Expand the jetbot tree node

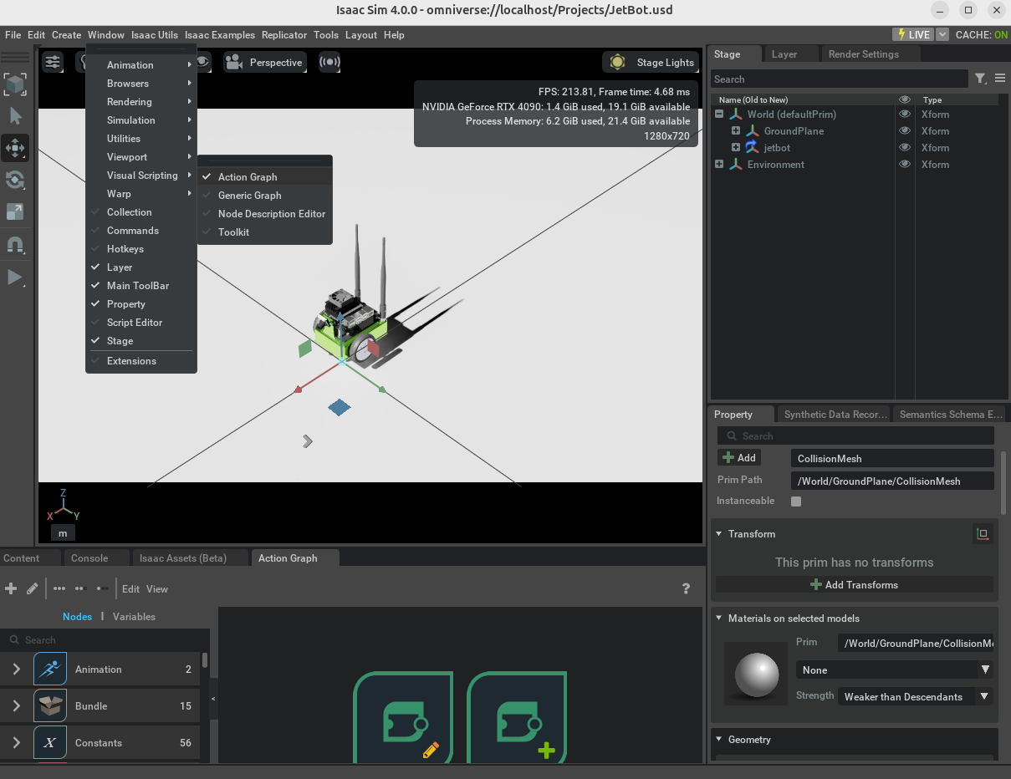736,147
